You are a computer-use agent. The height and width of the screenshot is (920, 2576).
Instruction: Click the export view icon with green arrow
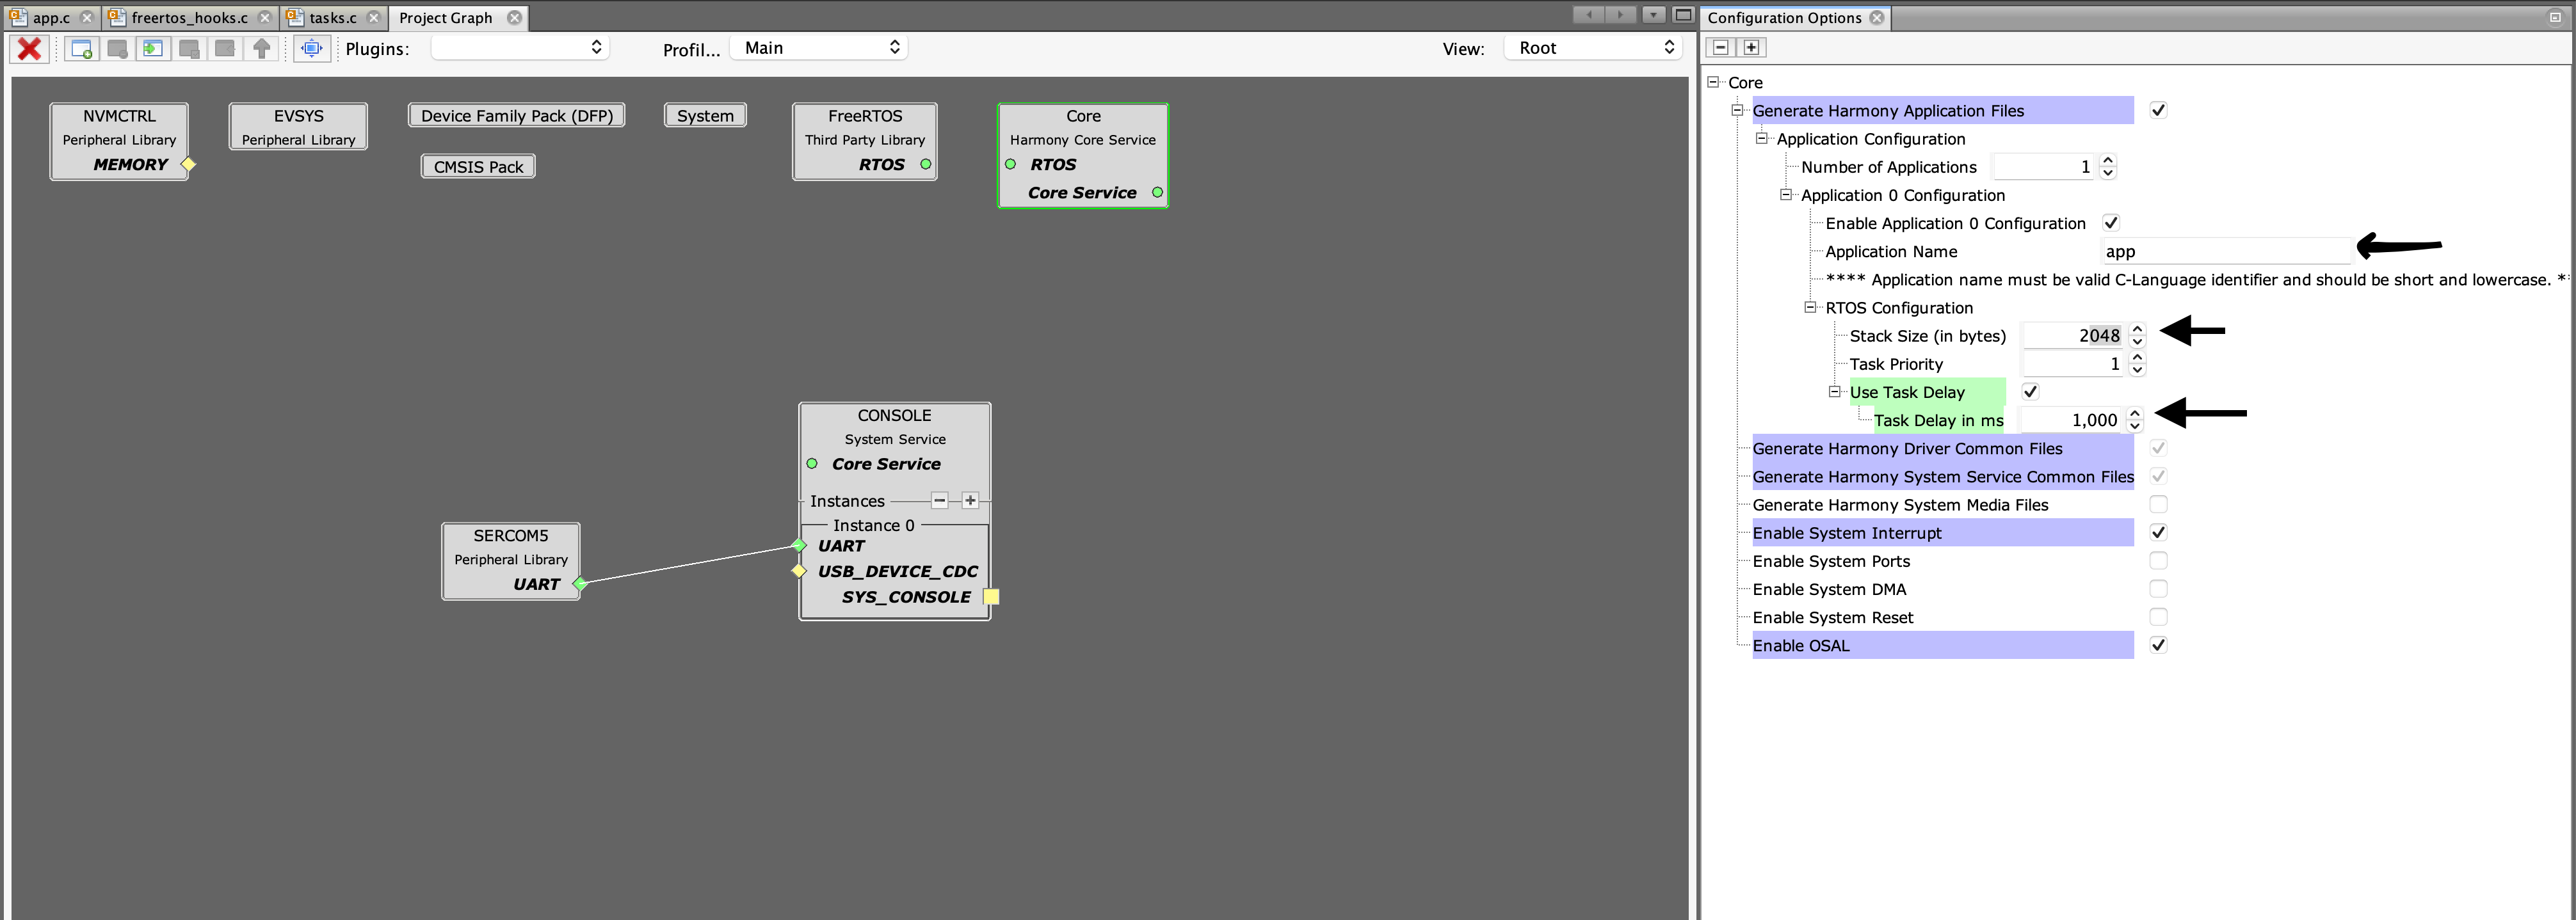152,48
